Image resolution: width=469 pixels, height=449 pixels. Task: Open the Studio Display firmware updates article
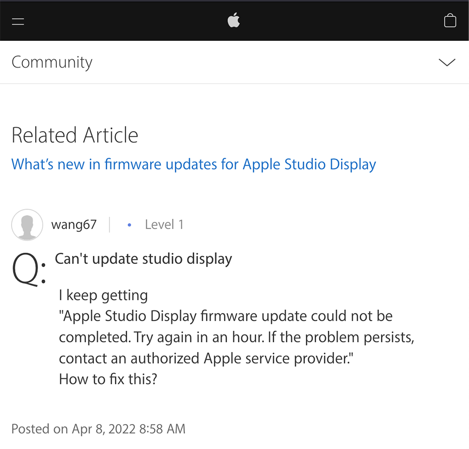tap(194, 164)
